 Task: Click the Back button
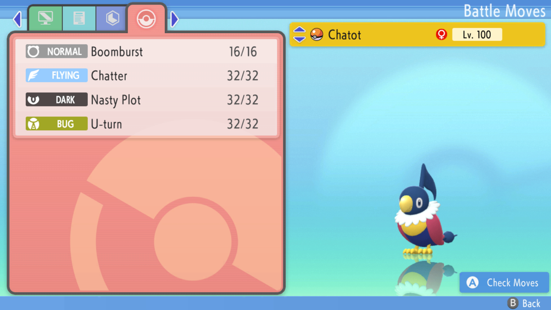[x=524, y=303]
